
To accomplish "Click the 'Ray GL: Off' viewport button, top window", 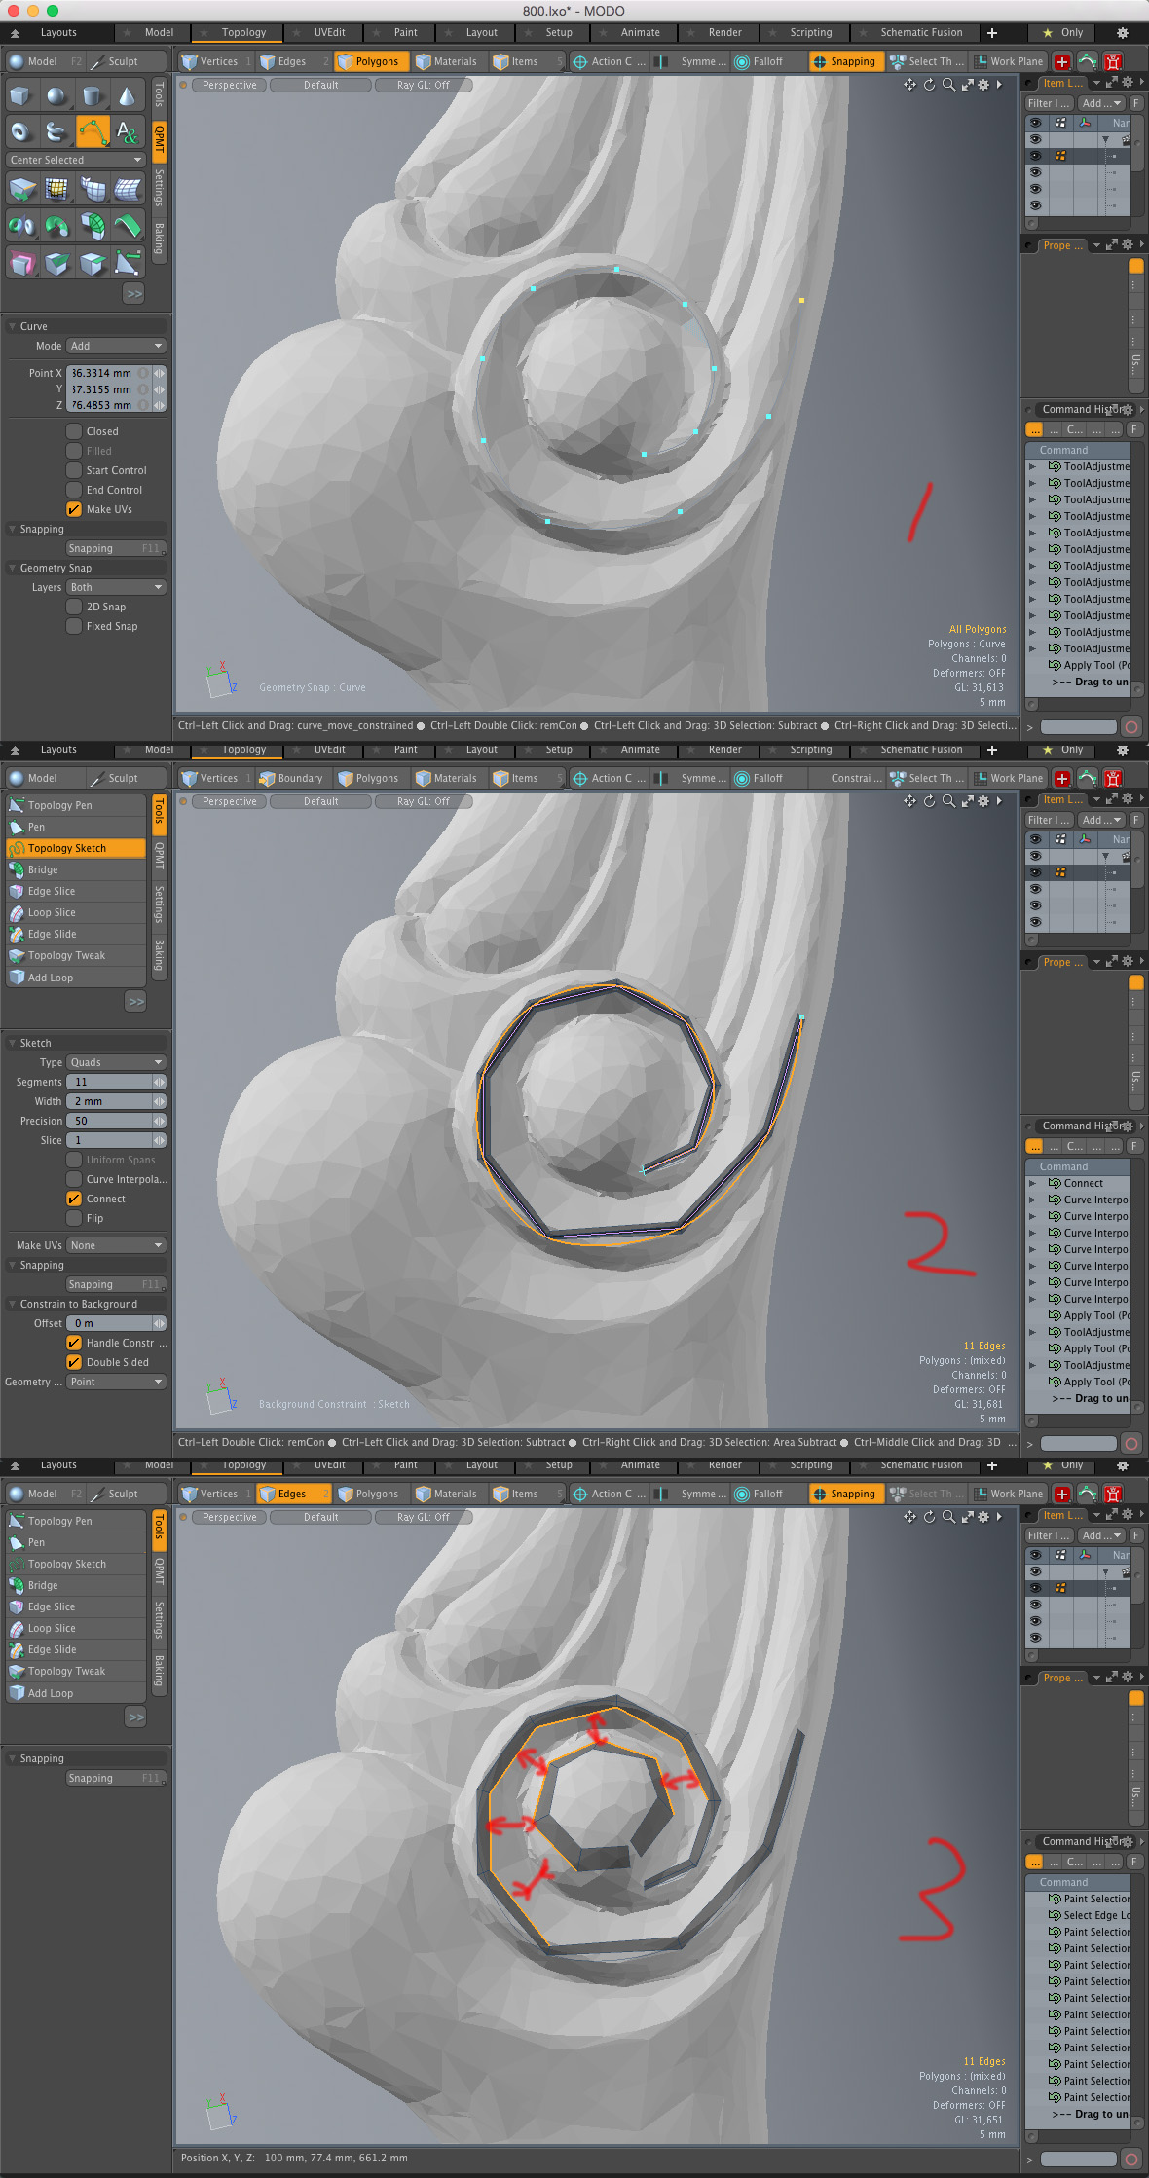I will click(x=424, y=85).
